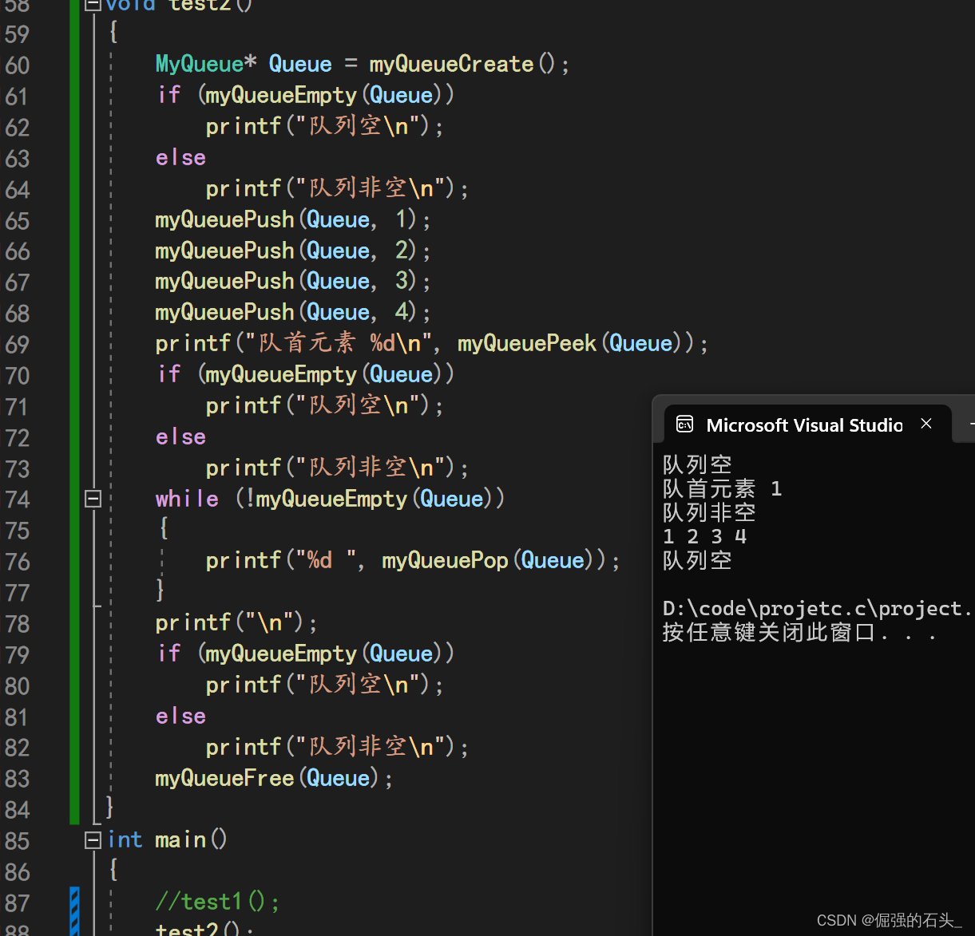Click myQueueEmpty on line 61

(x=281, y=95)
